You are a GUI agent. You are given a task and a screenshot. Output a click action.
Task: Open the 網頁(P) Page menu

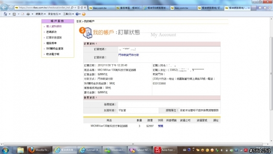[x=41, y=14]
